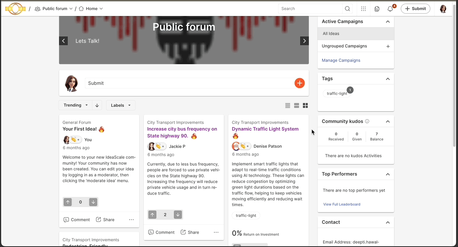Click Jackie P author name
The image size is (458, 247).
click(177, 146)
